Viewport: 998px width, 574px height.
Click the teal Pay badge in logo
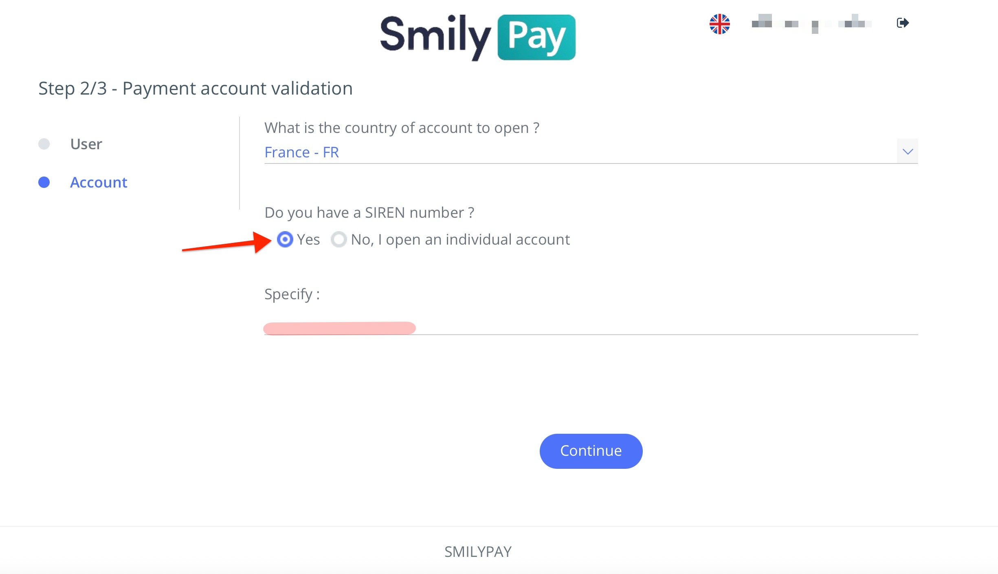[x=536, y=38]
